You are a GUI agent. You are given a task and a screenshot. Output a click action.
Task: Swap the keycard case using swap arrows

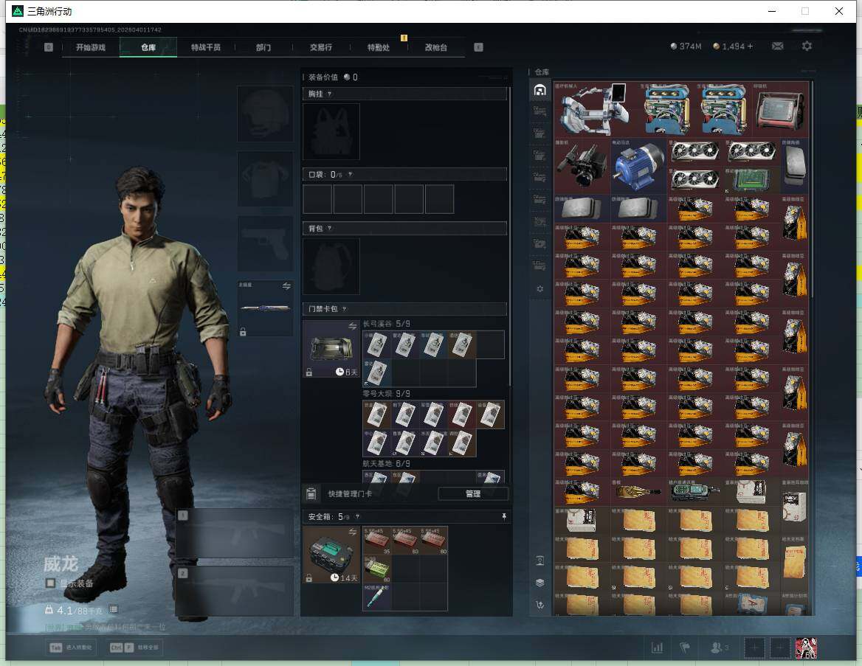352,326
